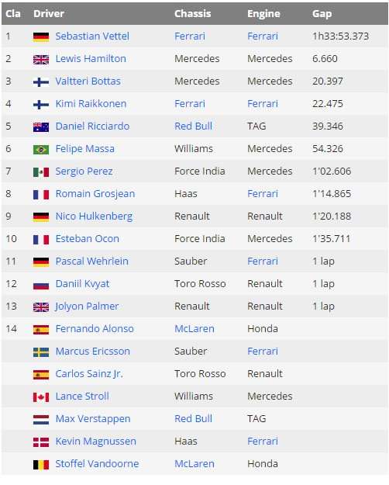Open Lewis Hamilton driver page
Image resolution: width=389 pixels, height=485 pixels.
pos(91,59)
